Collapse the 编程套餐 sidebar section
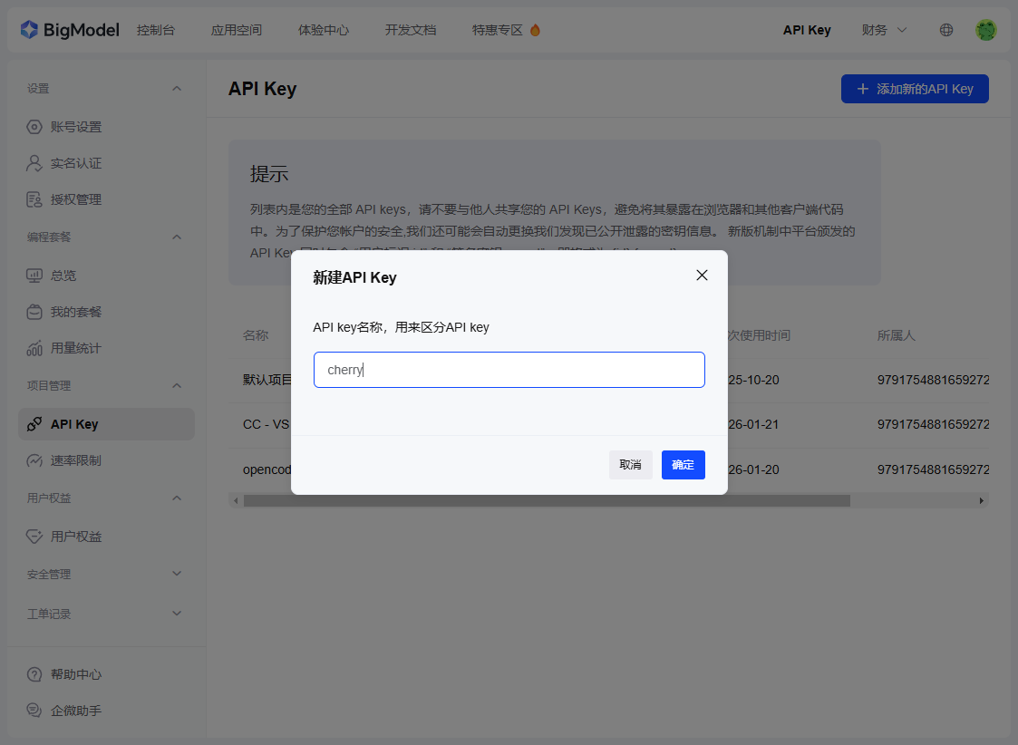 click(177, 237)
